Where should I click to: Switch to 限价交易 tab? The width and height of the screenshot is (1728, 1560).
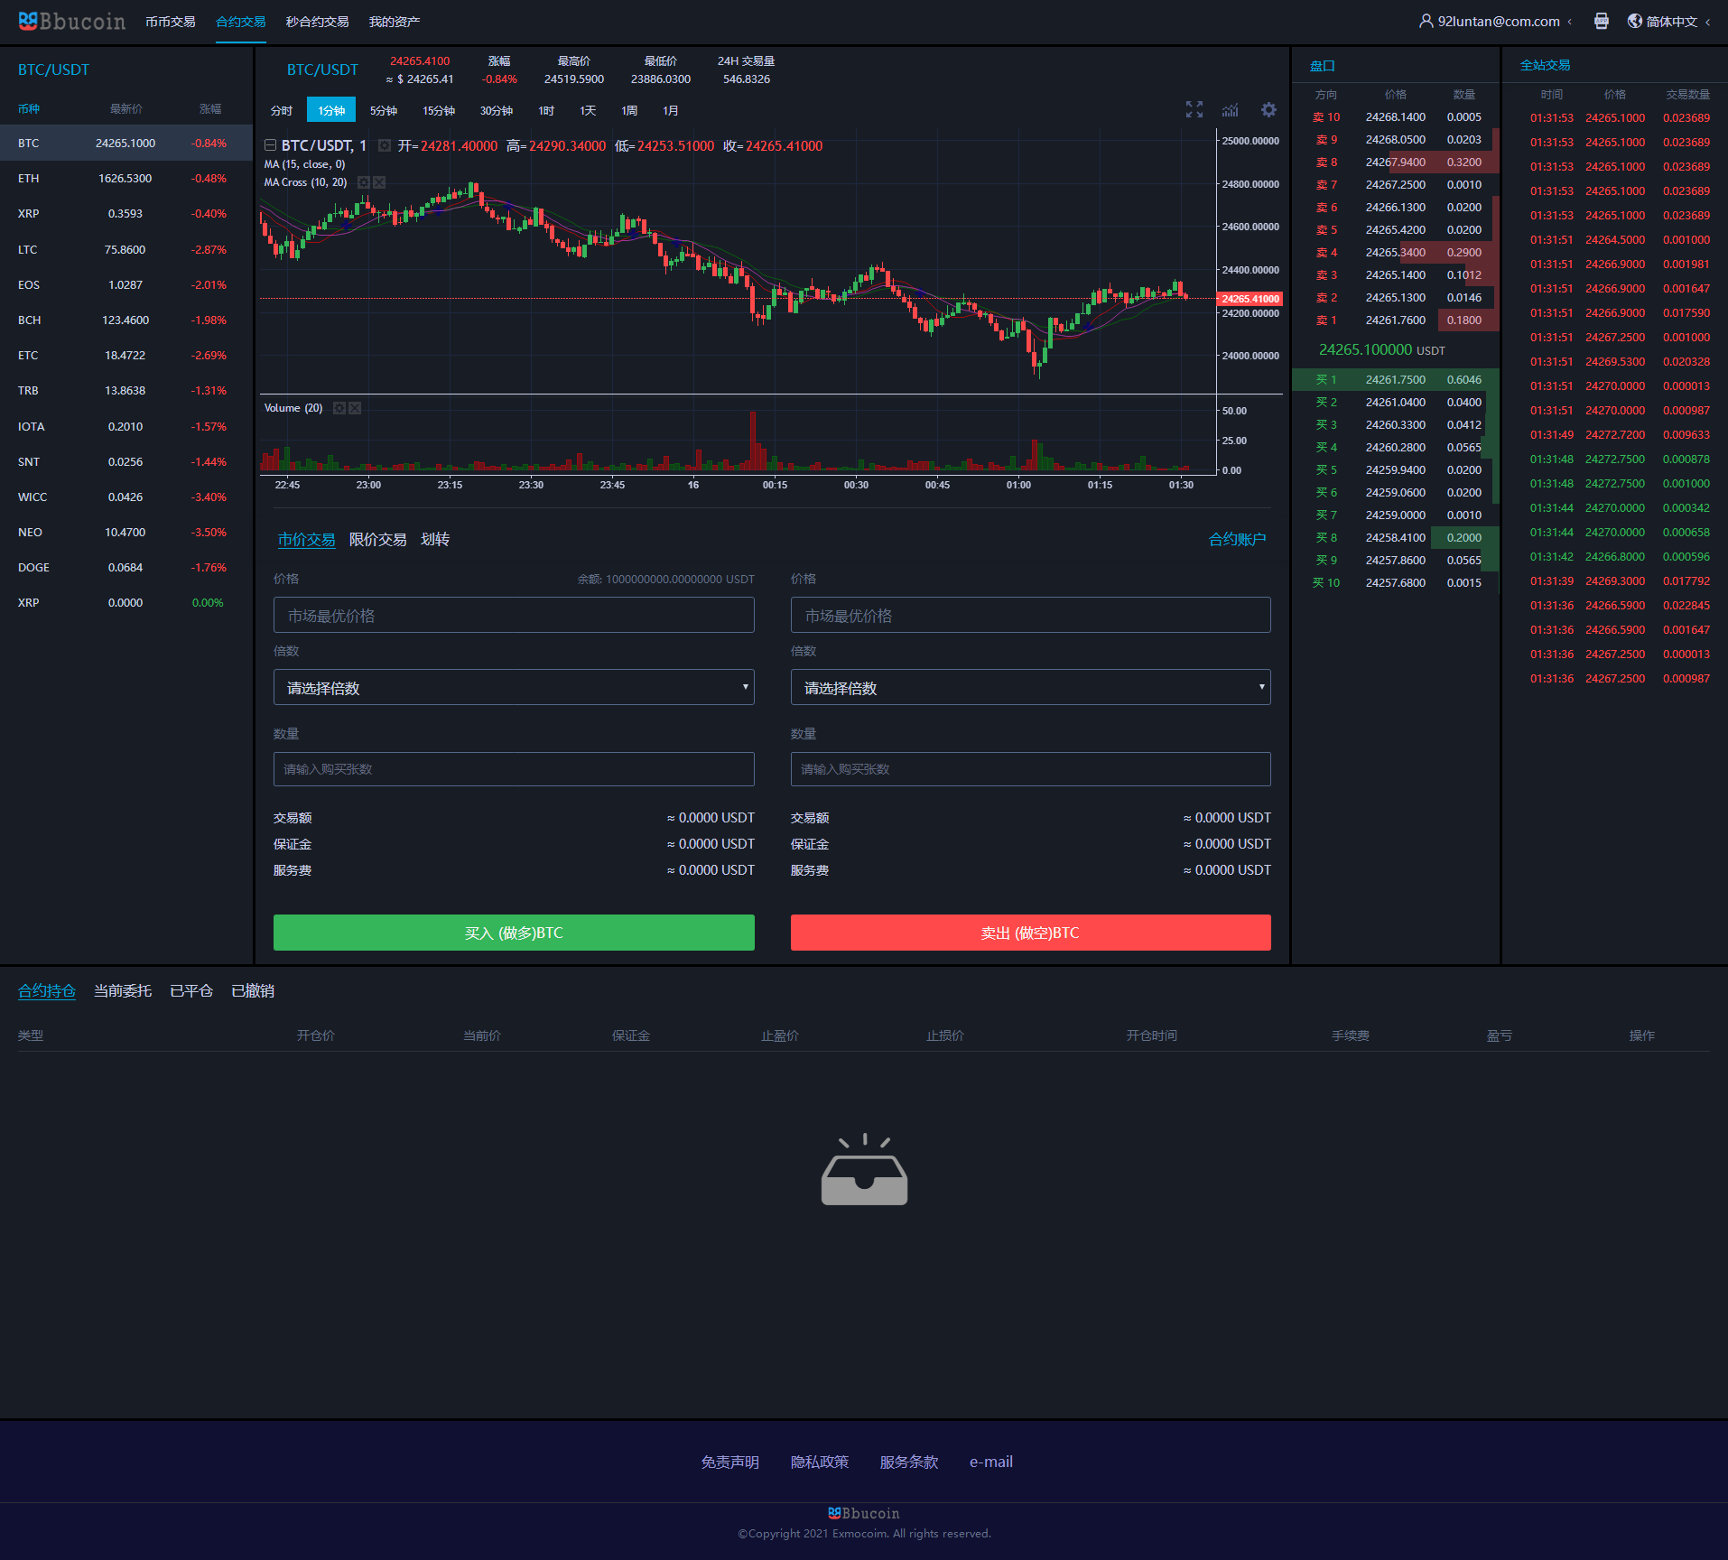click(377, 539)
